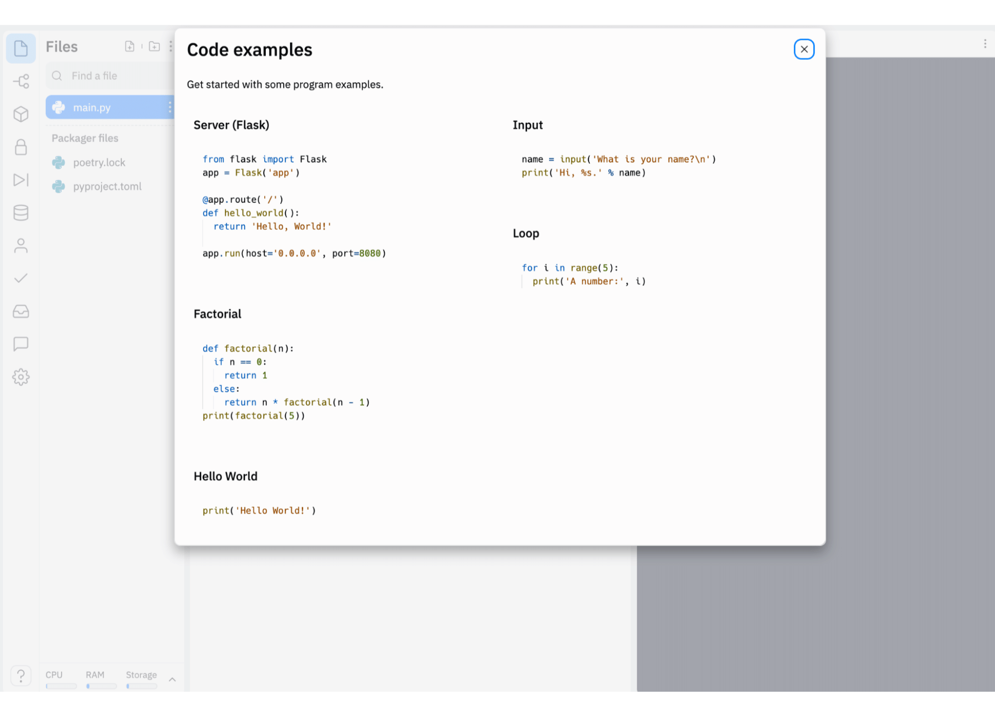Open the Debugger play-step icon
995x717 pixels.
pos(21,179)
